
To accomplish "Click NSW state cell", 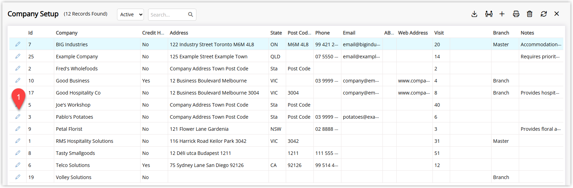I will pos(276,129).
